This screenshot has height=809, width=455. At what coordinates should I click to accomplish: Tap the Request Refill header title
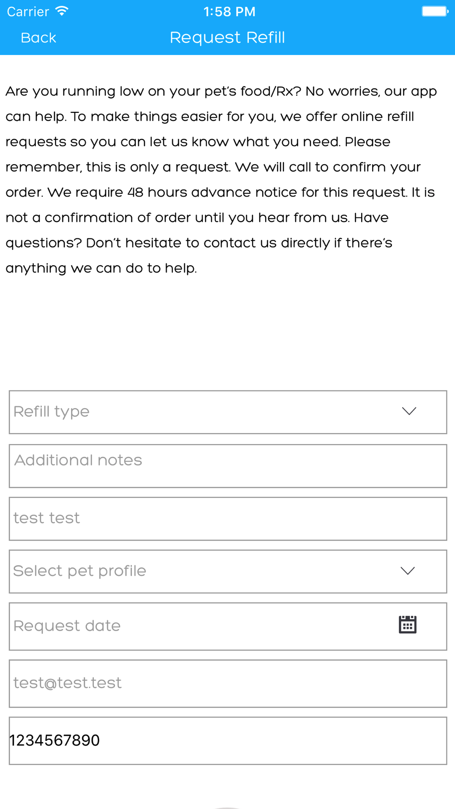coord(227,38)
